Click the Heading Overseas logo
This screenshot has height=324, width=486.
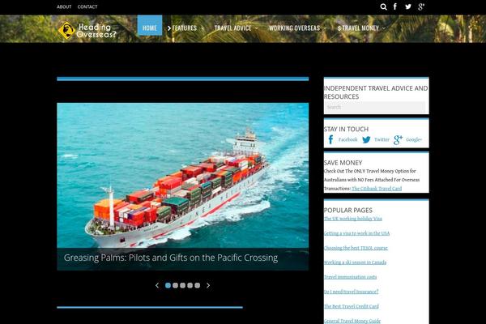pyautogui.click(x=87, y=31)
